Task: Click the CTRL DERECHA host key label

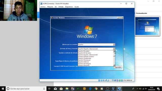Action: (x=128, y=80)
